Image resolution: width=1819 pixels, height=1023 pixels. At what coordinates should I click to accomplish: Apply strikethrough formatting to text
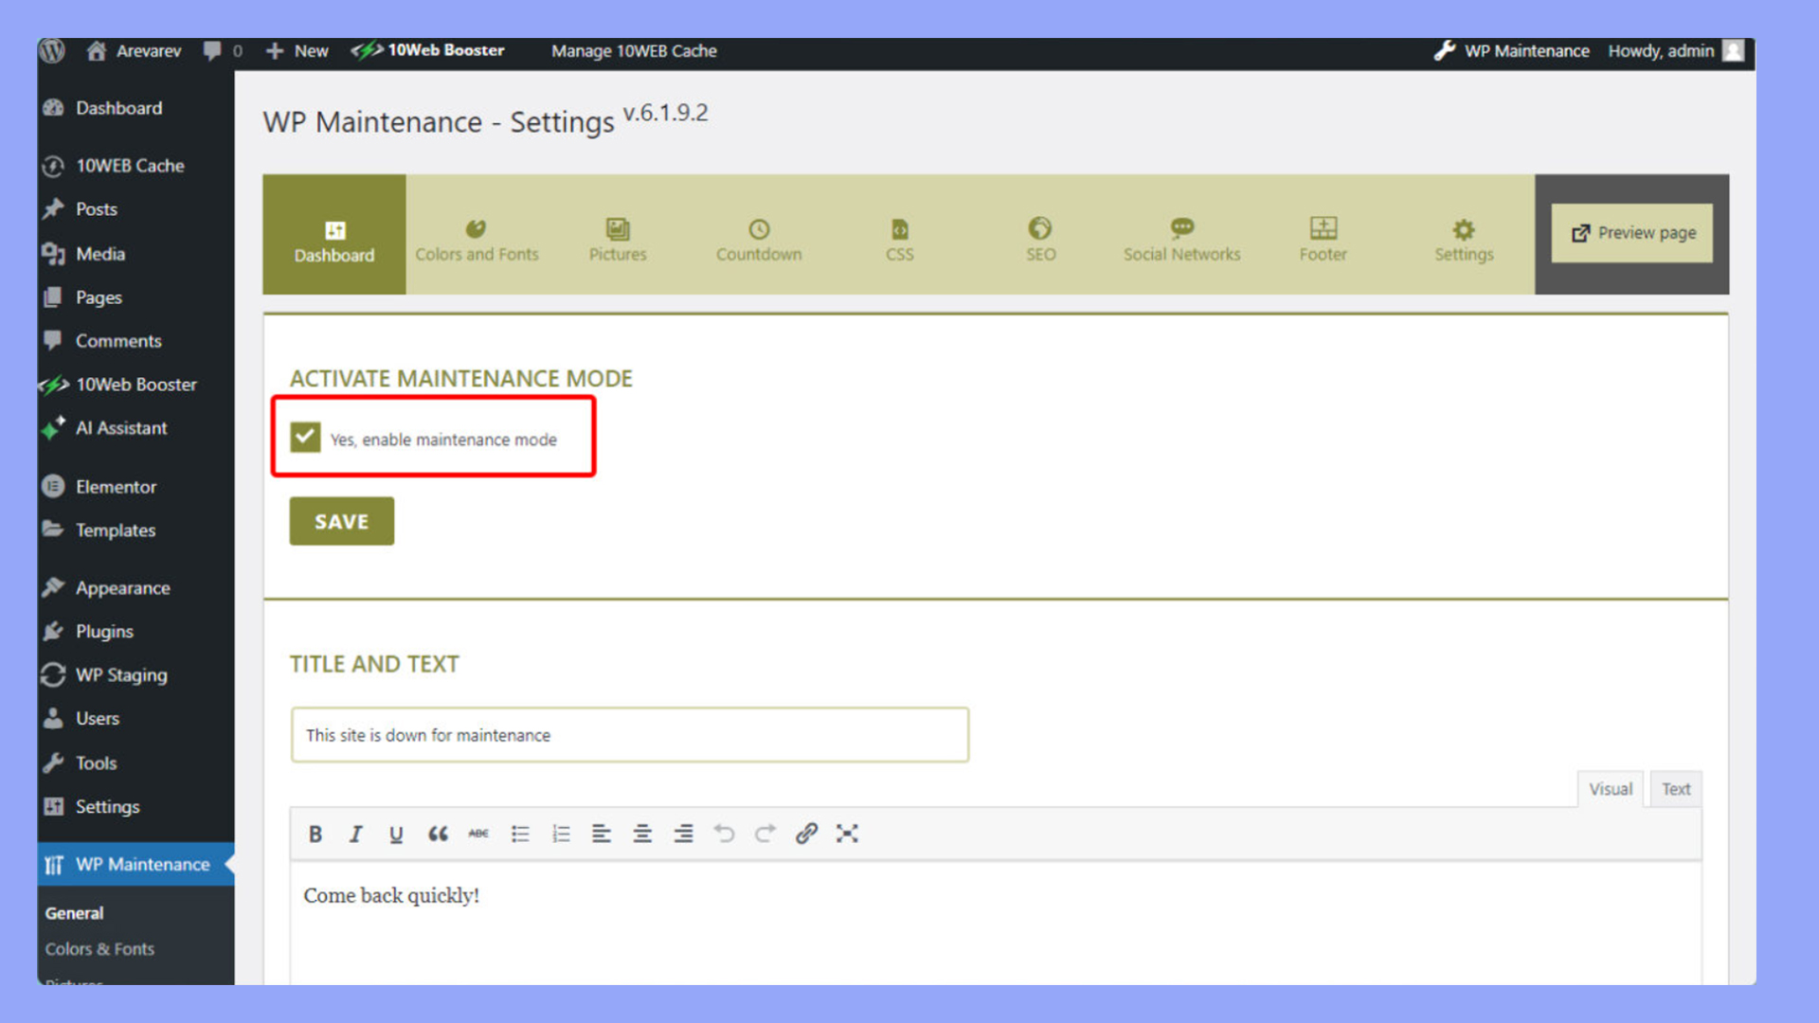tap(478, 834)
